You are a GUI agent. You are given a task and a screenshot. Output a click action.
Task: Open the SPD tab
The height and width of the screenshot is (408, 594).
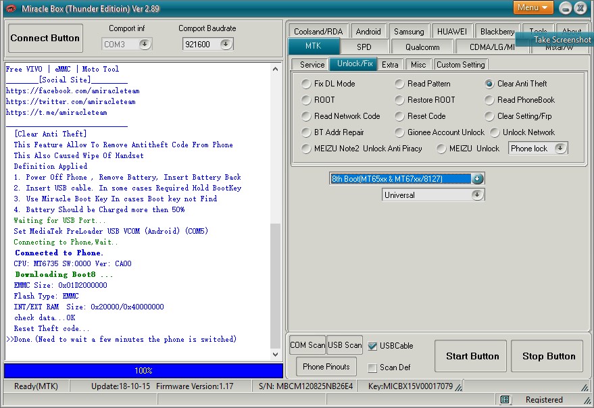(x=364, y=47)
